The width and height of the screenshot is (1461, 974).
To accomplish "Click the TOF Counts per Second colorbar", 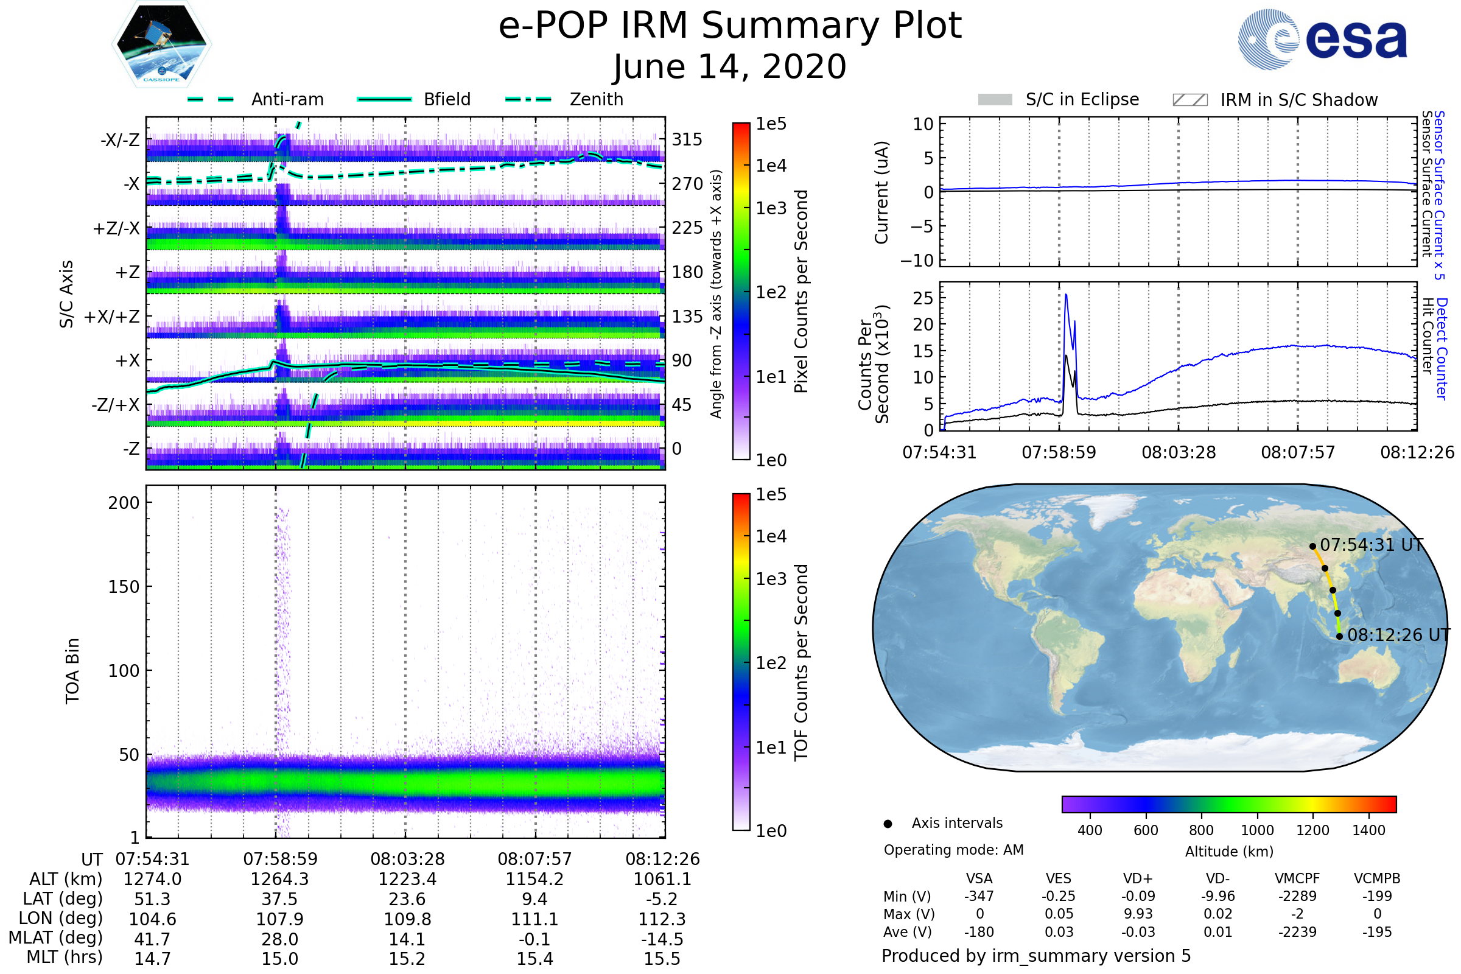I will click(741, 662).
